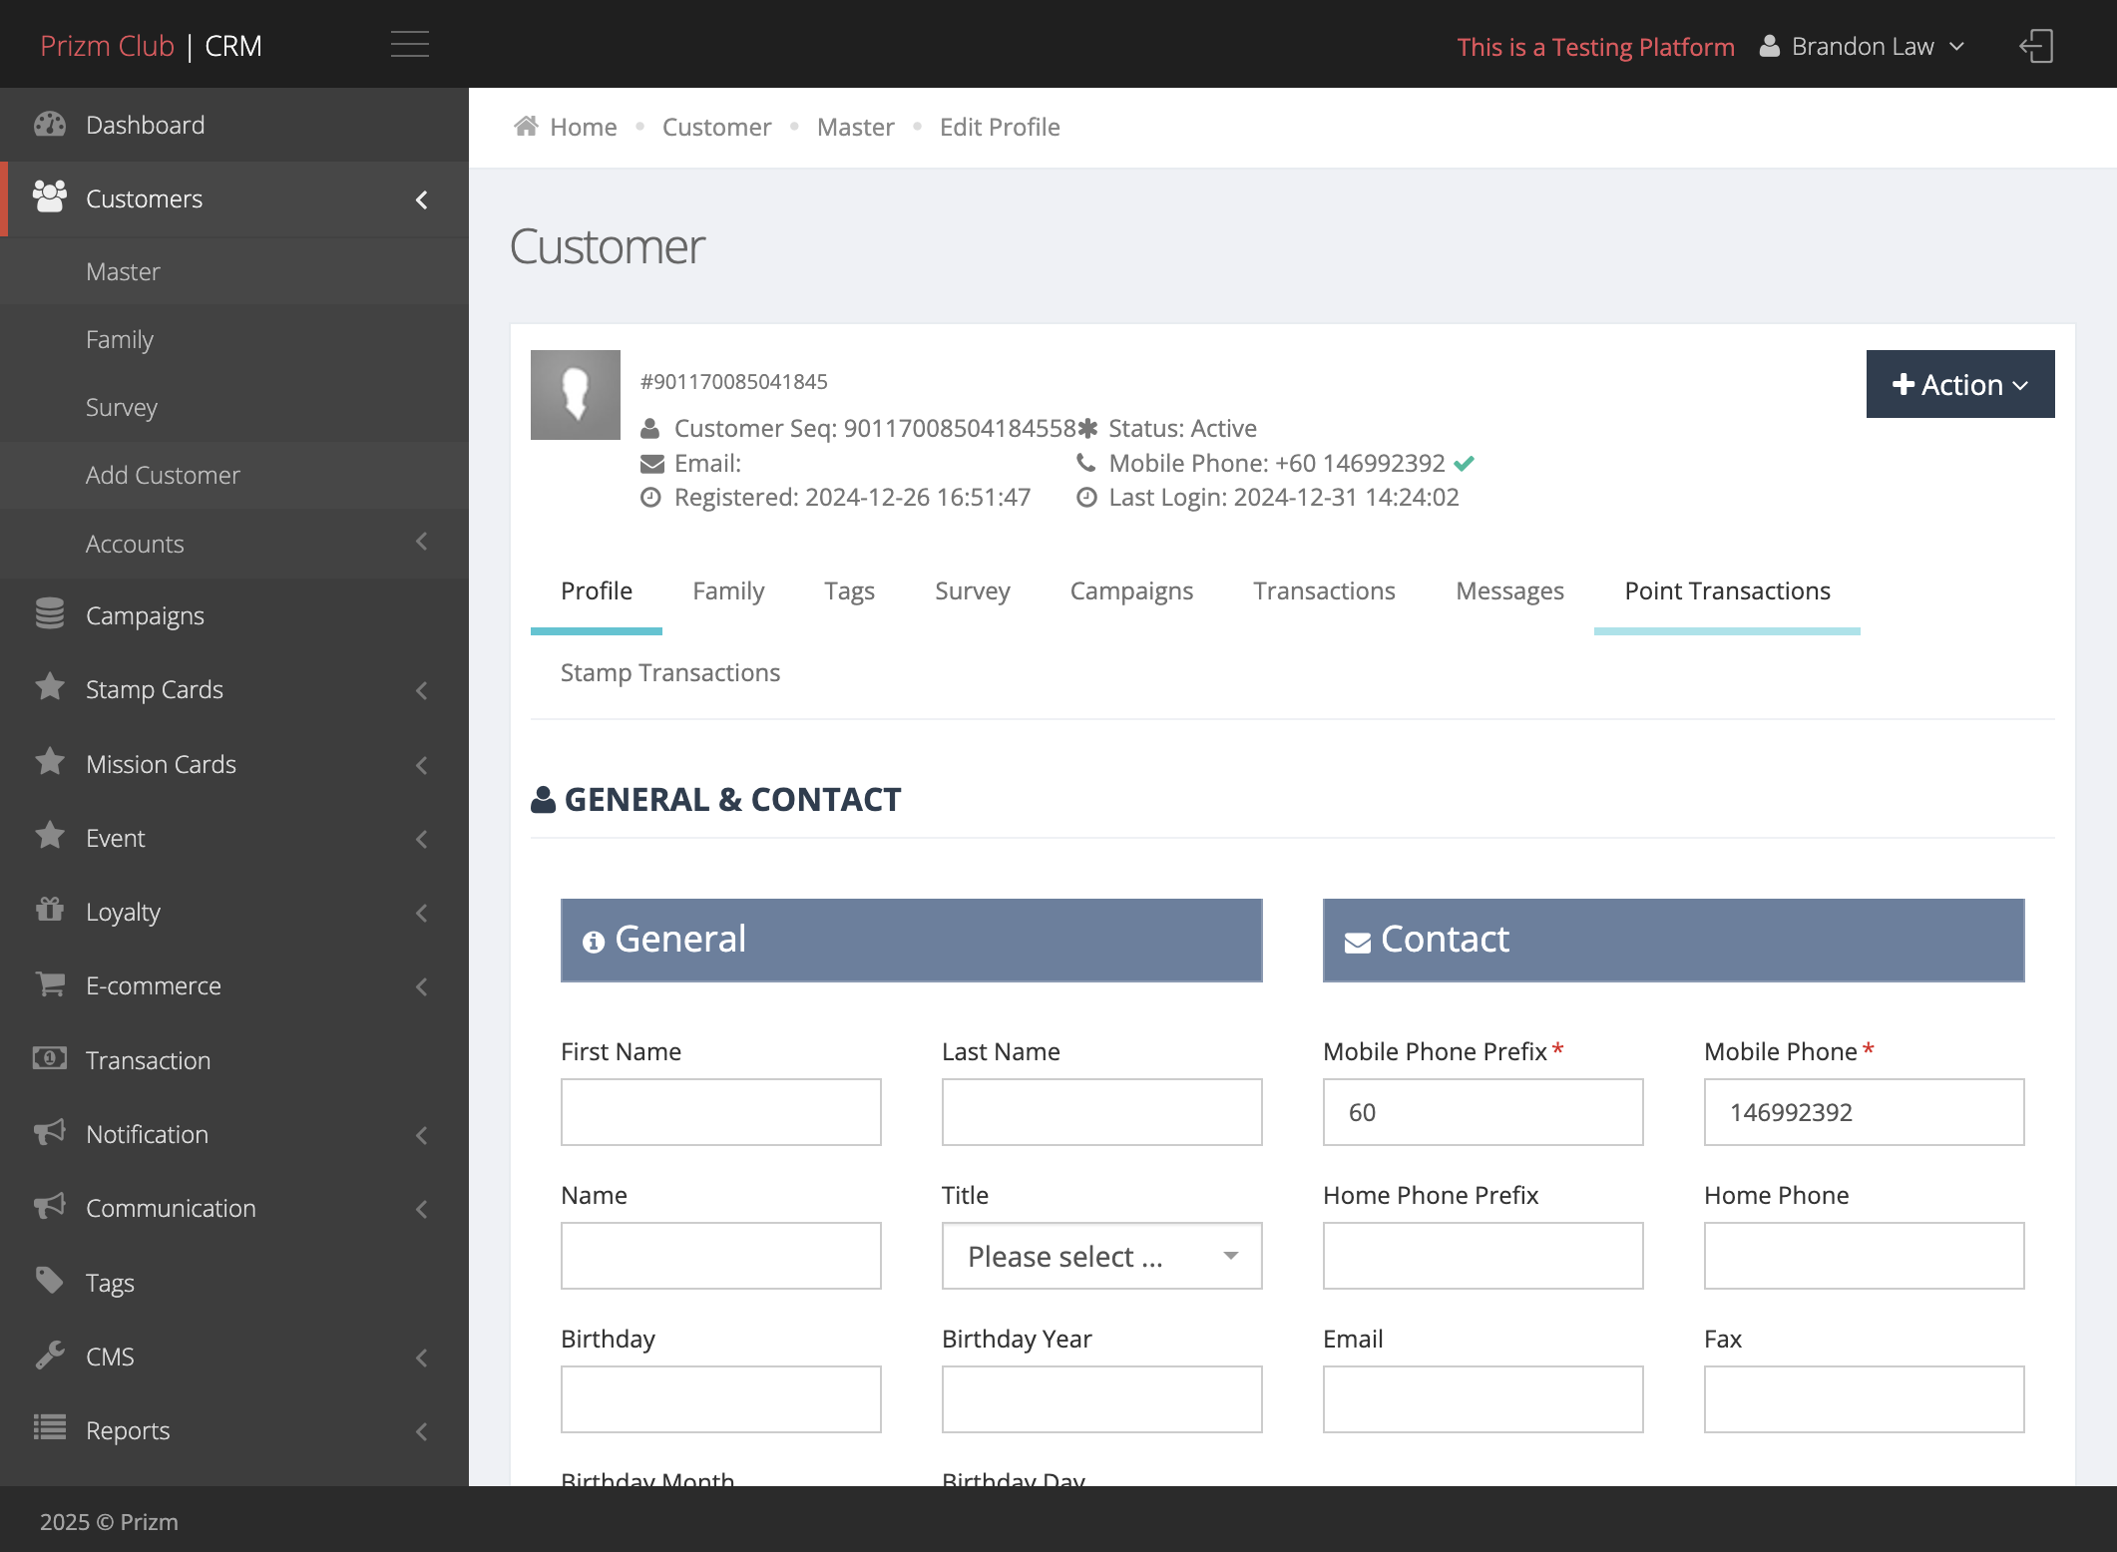Screen dimensions: 2117x1552
Task: Expand the Notification menu chevron
Action: pos(422,1135)
